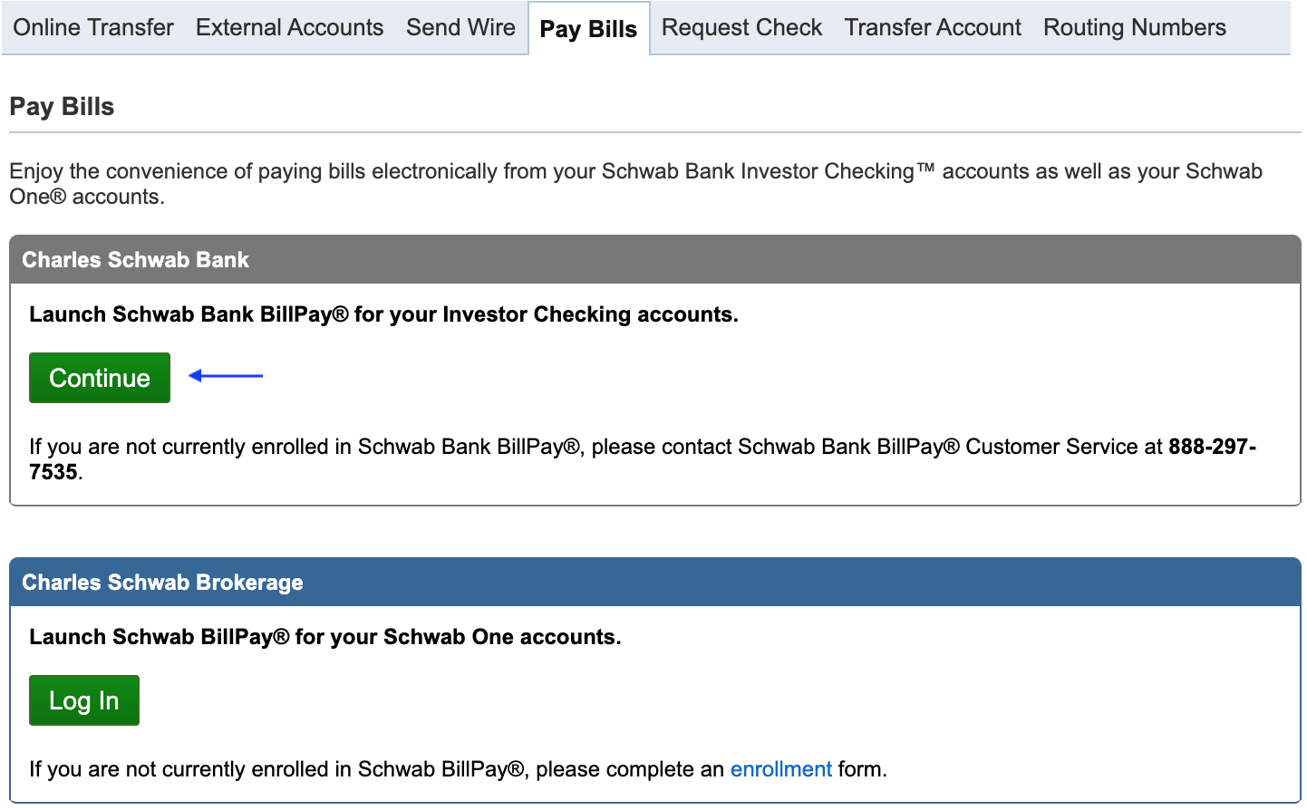Click the Pay Bills page heading
Viewport: 1307px width, 810px height.
62,107
